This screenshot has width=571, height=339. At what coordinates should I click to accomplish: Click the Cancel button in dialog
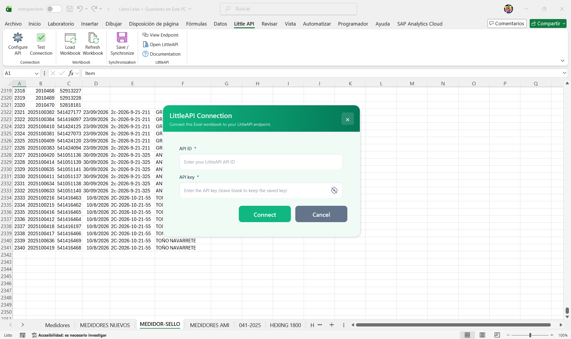(321, 214)
